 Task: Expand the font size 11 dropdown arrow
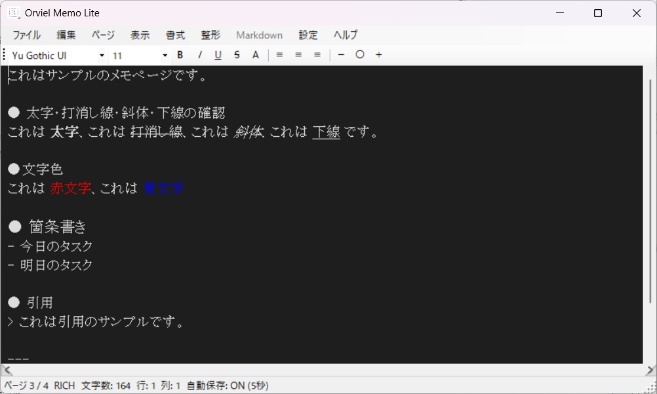(165, 55)
